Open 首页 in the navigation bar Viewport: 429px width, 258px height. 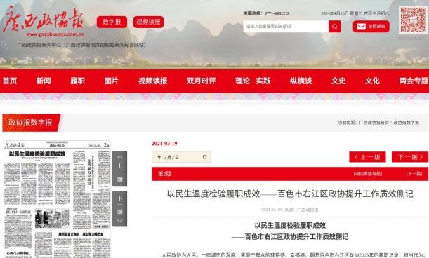pos(10,81)
